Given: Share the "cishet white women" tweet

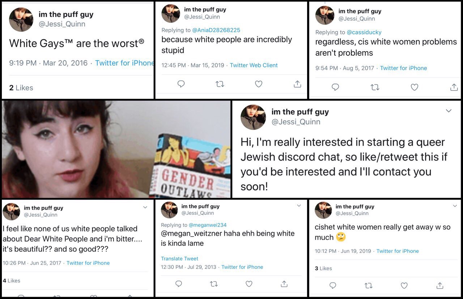Looking at the screenshot, I should pyautogui.click(x=440, y=285).
